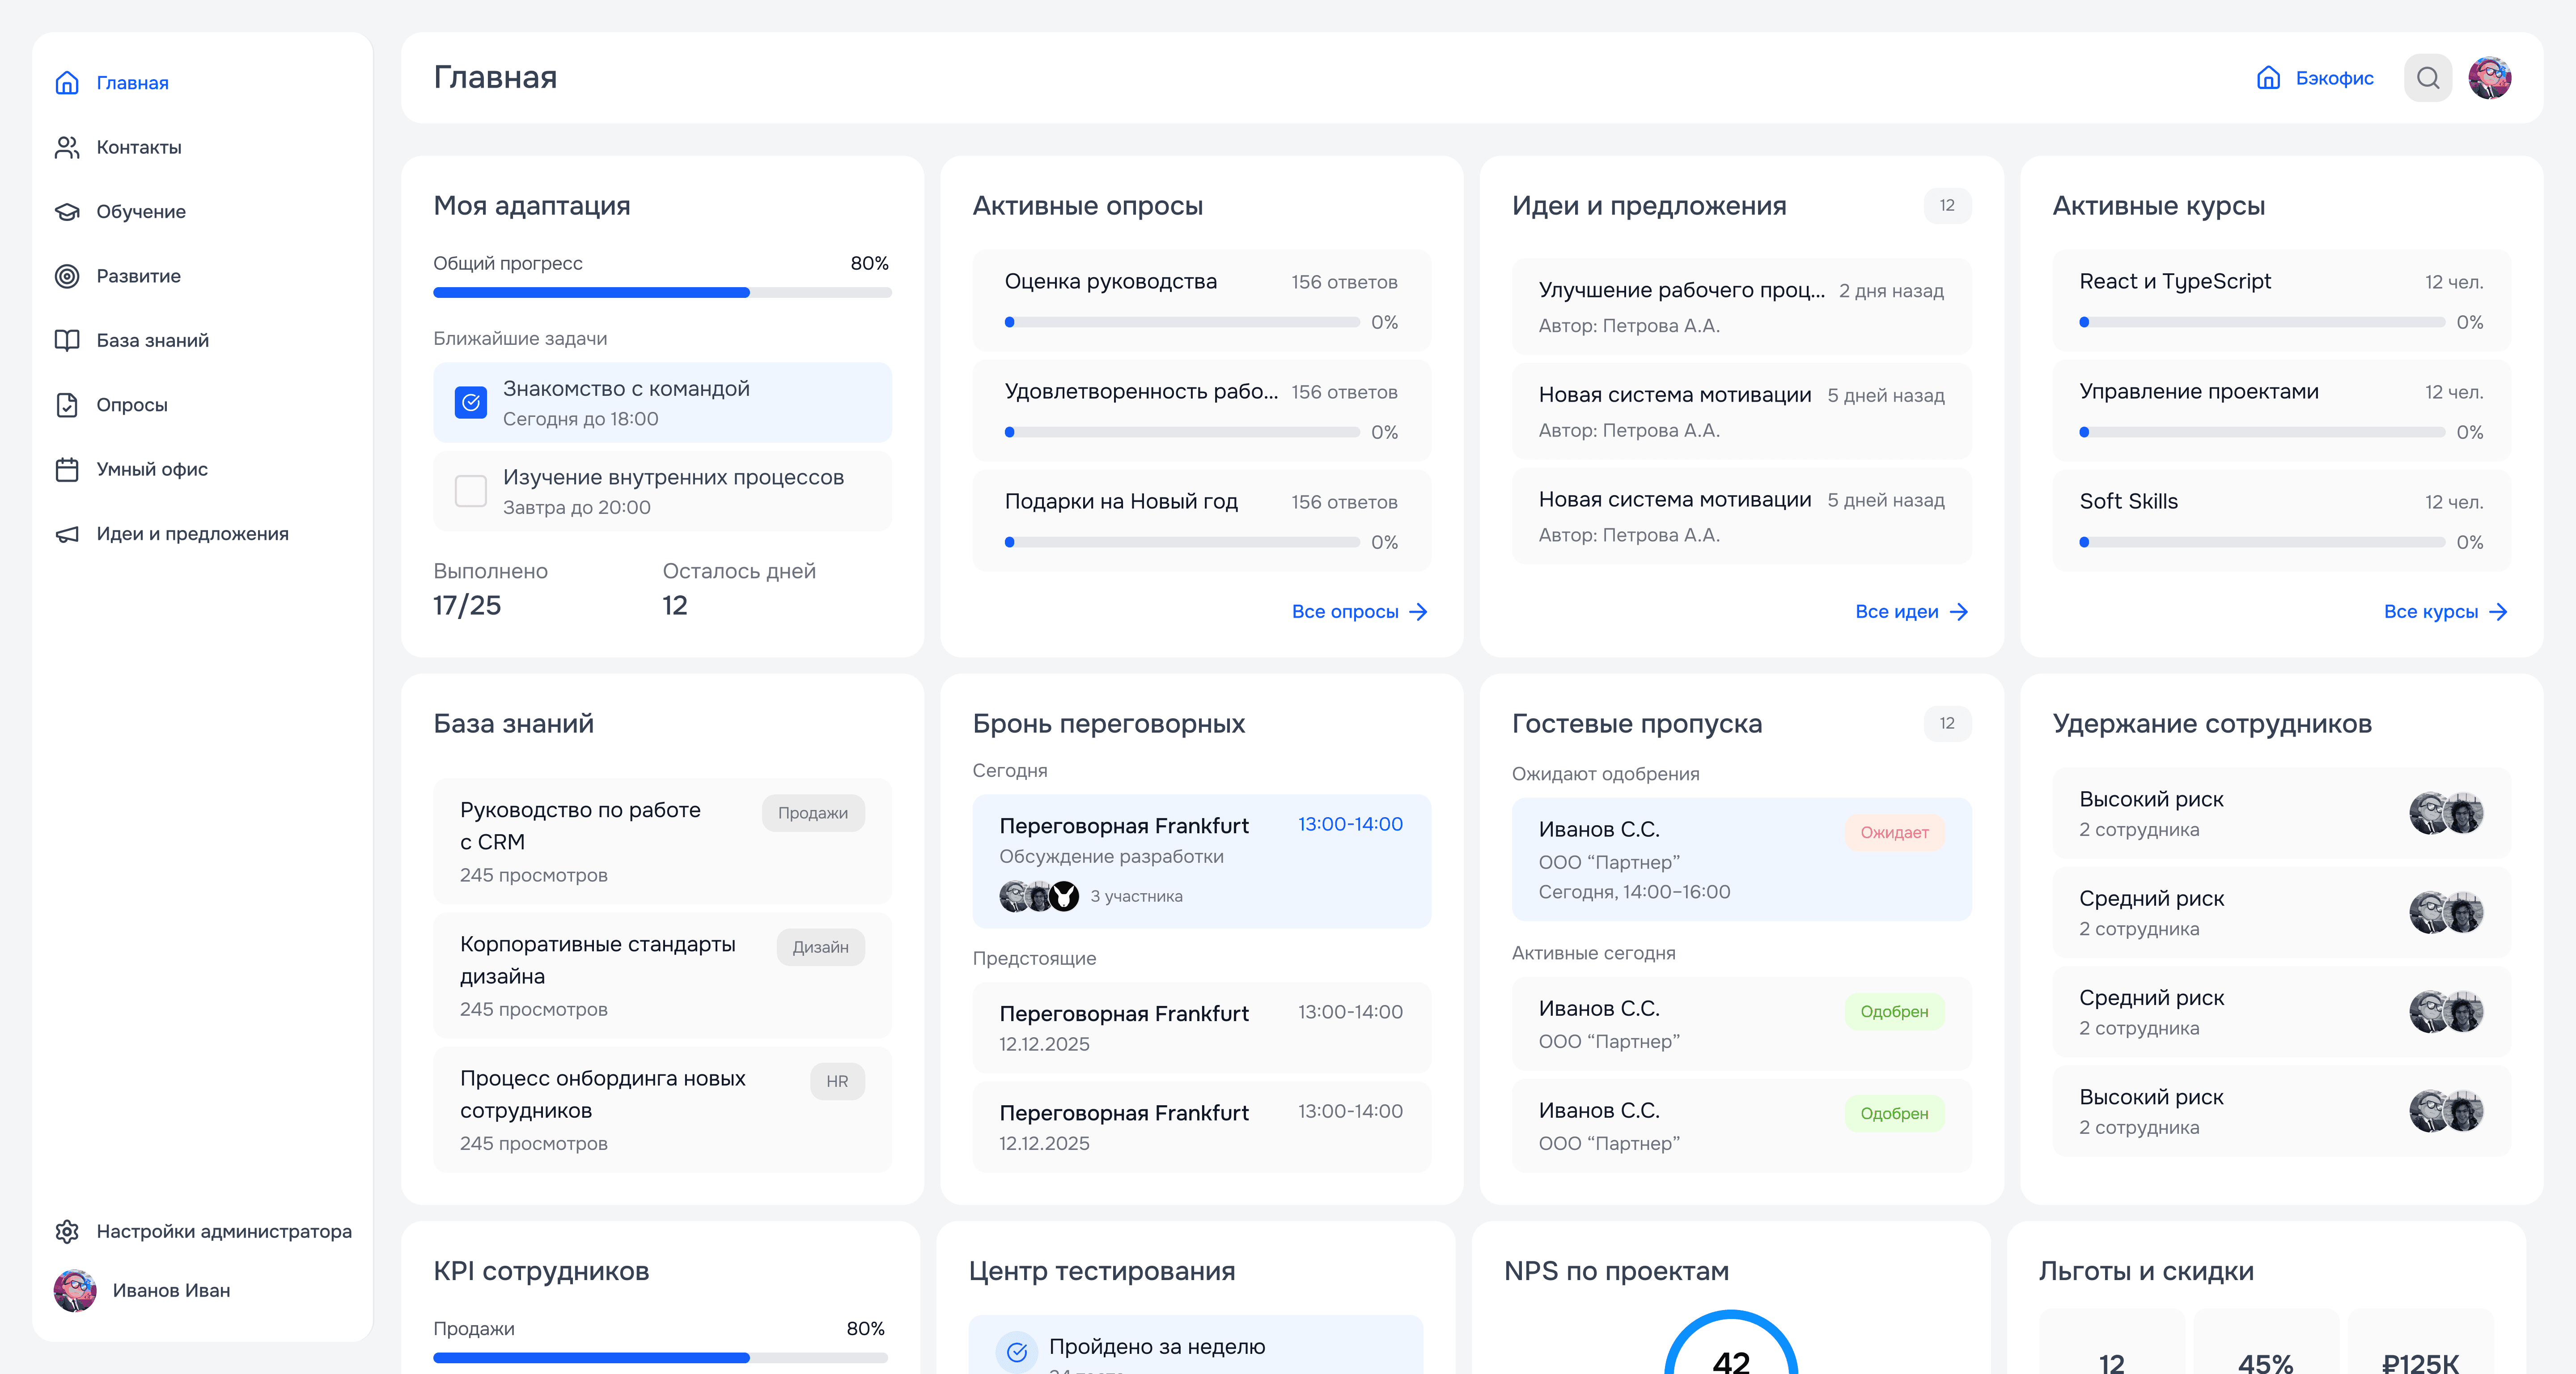Open Все опросы arrow link
Screen dimensions: 2576x1374
click(1359, 611)
